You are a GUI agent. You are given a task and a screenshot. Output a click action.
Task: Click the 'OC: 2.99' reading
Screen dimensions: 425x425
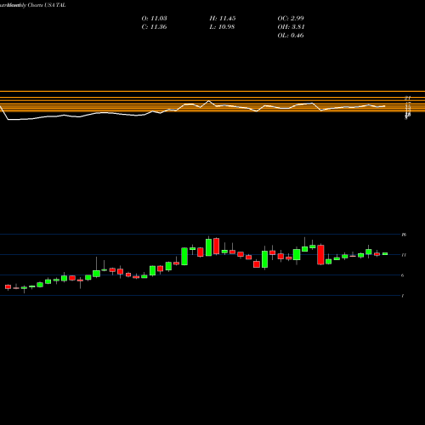[x=291, y=19]
